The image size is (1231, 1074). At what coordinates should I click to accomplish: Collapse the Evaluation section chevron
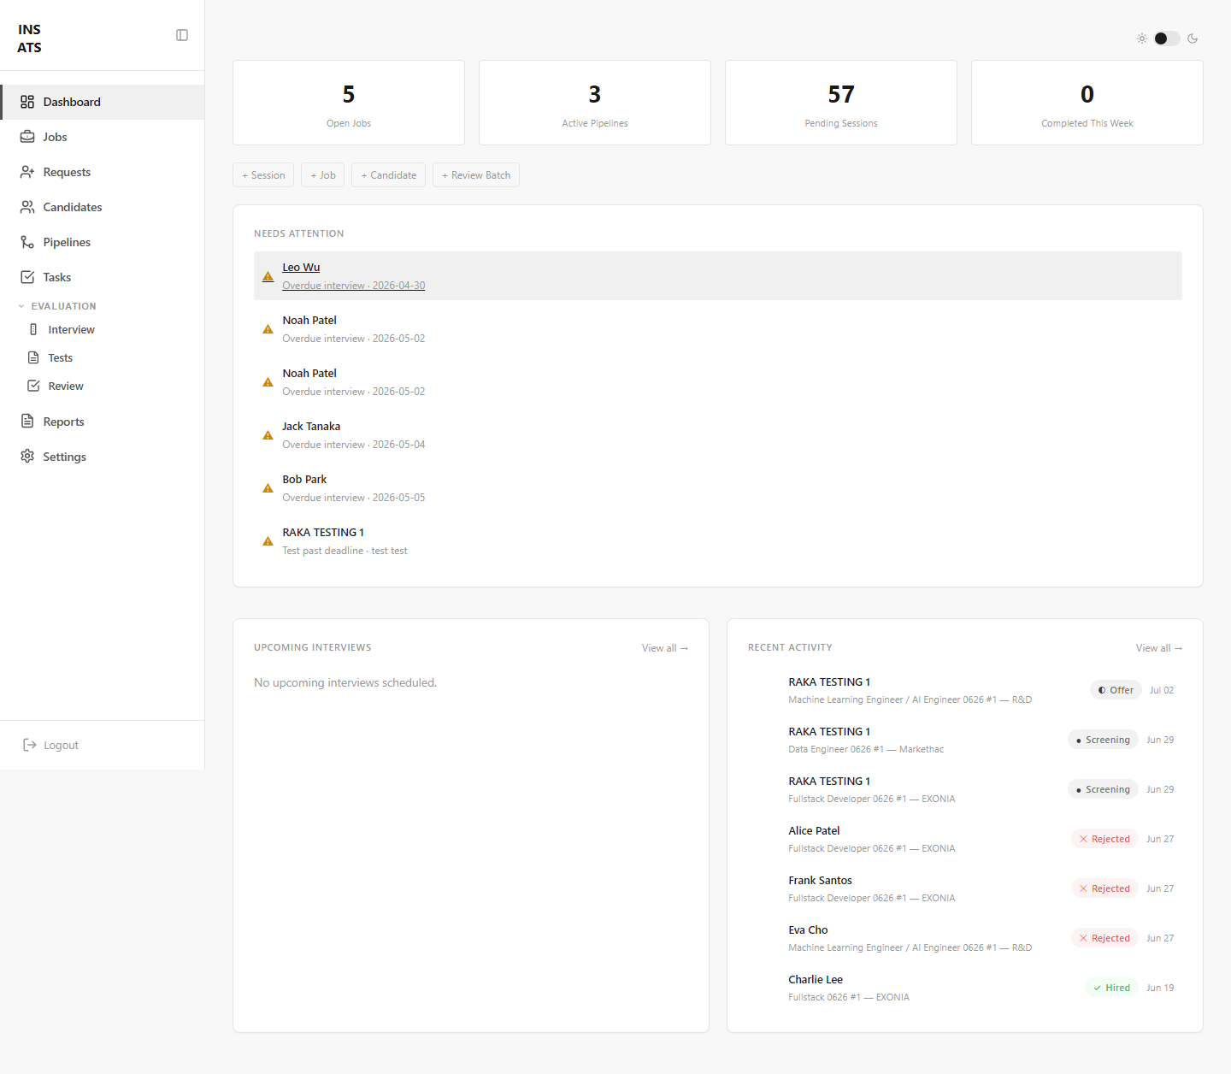(x=21, y=306)
